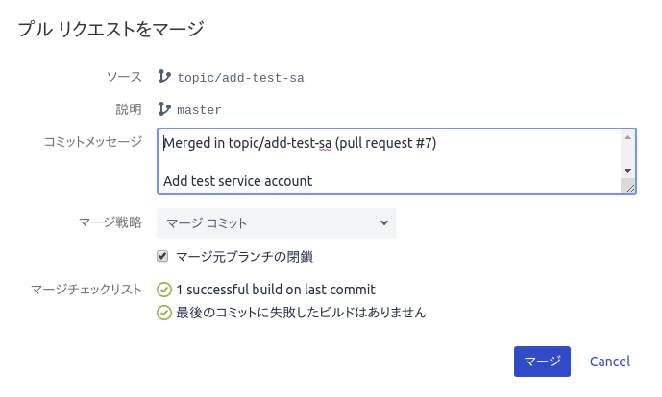Viewport: 662px width, 397px height.
Task: Click the blue マージ button
Action: point(542,362)
